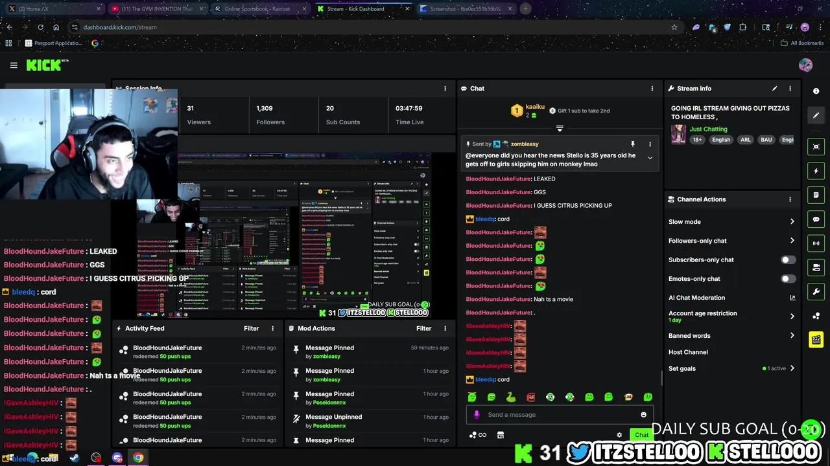Open Chat panel three-dot options

[x=652, y=89]
